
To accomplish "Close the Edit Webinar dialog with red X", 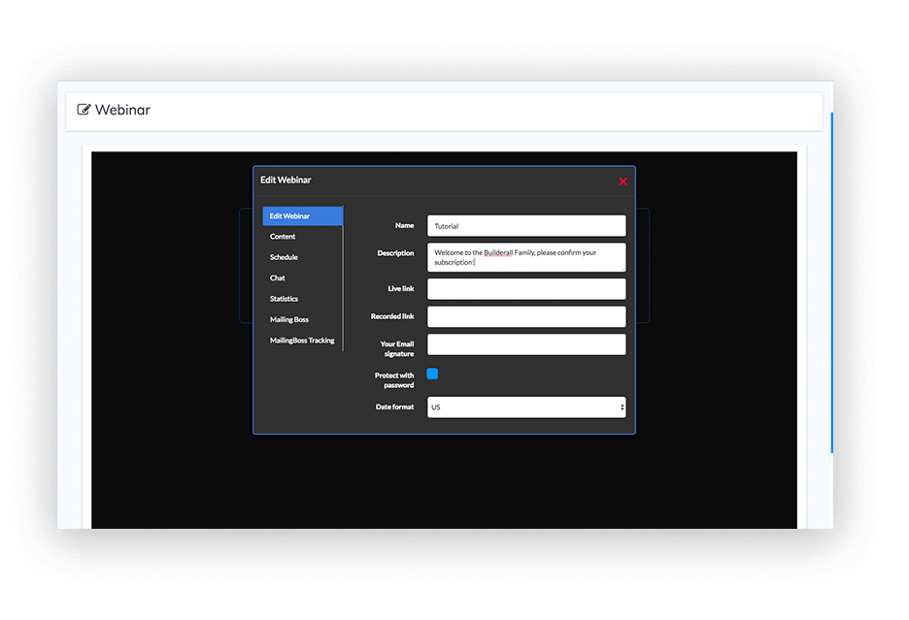I will click(623, 181).
